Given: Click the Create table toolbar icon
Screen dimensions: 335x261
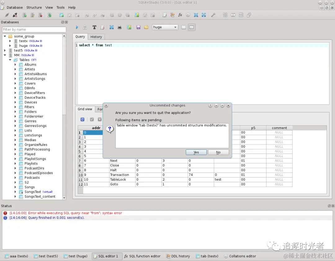Looking at the screenshot, I should point(61,15).
